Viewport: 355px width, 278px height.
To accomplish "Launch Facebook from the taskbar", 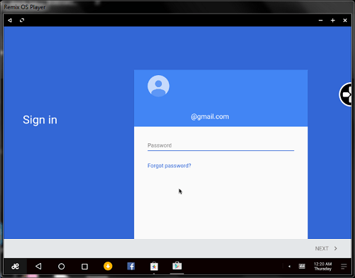I will point(131,267).
